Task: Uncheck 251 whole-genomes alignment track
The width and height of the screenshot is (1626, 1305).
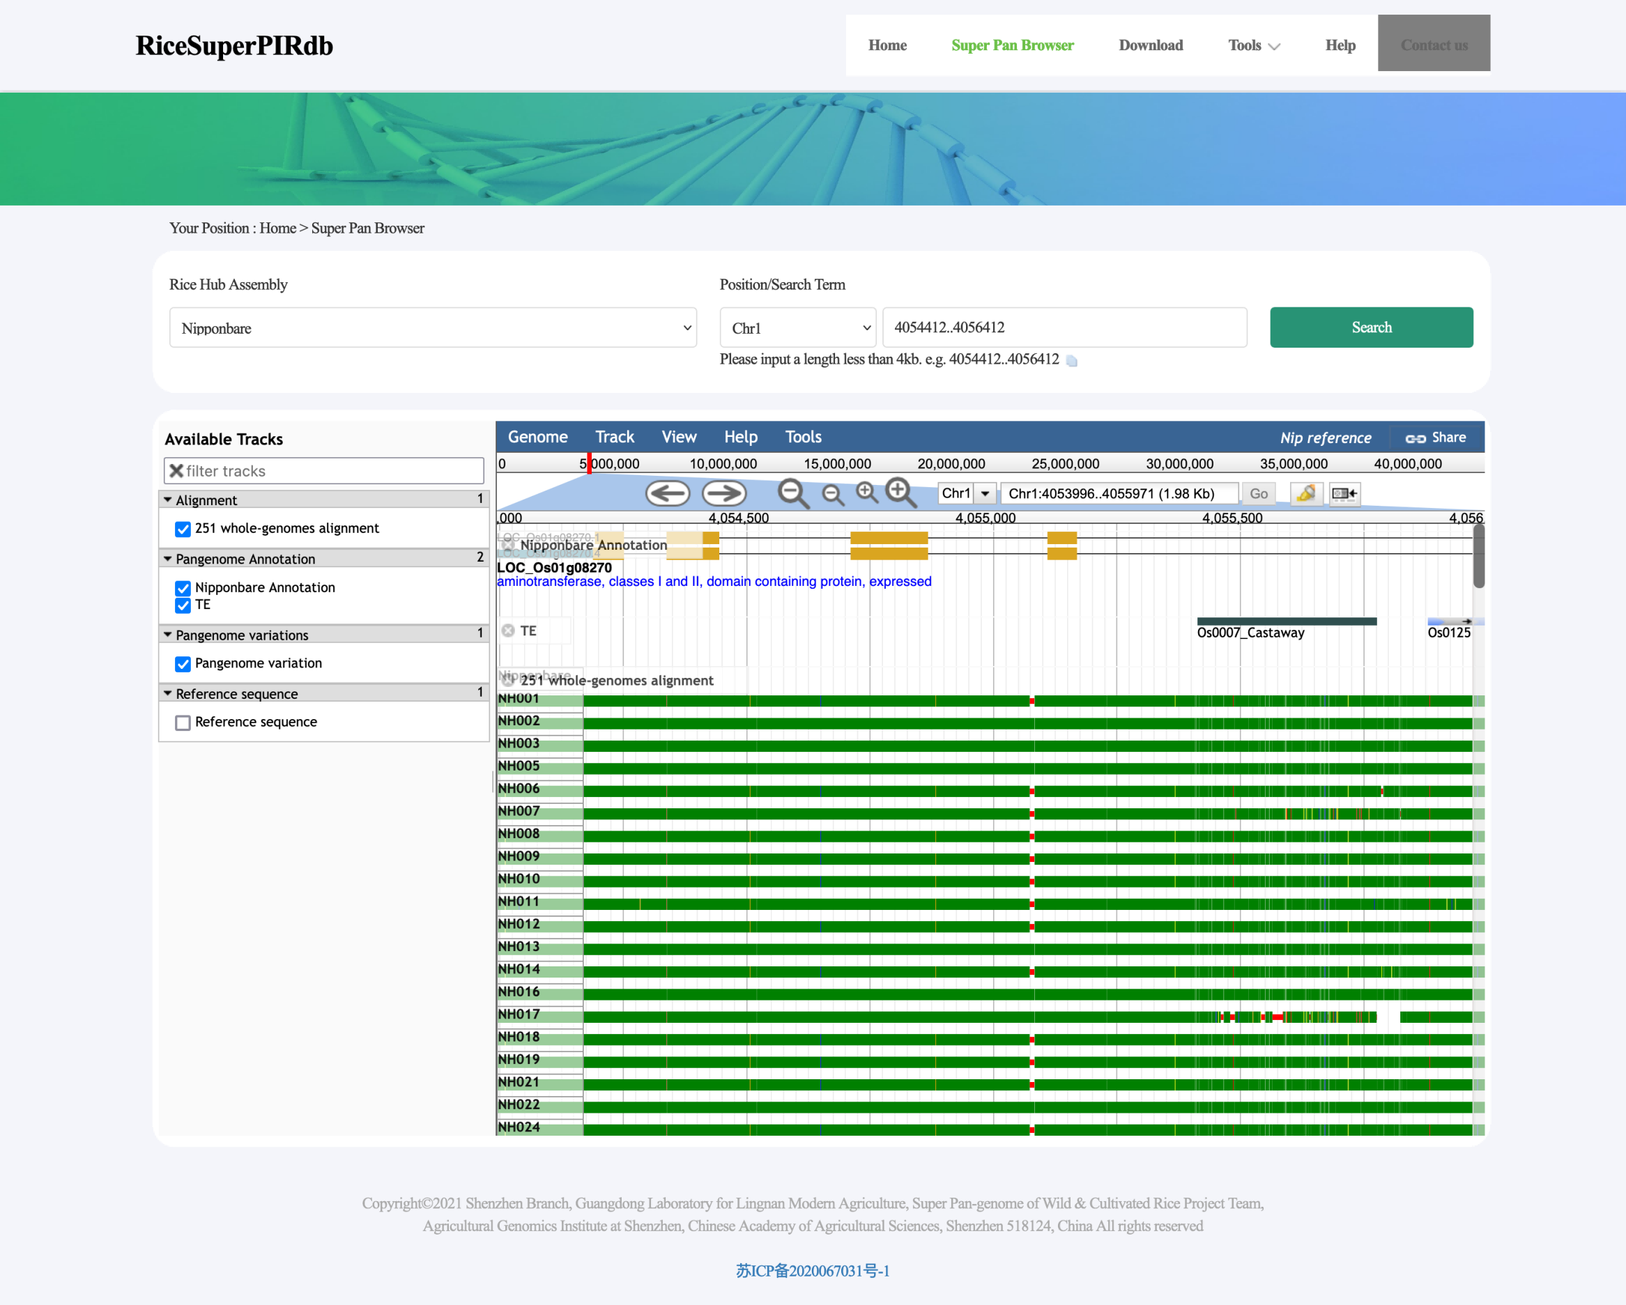Action: 183,530
